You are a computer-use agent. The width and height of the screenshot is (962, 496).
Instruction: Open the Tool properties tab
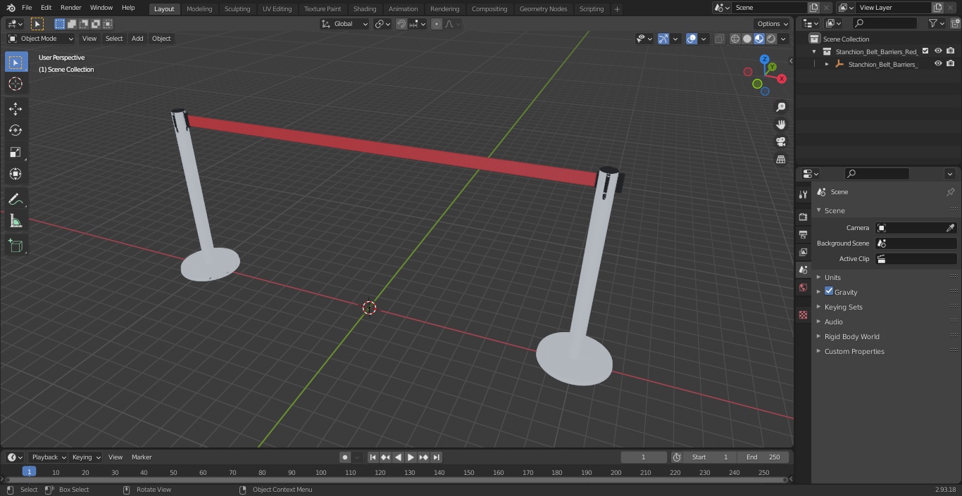pos(803,195)
